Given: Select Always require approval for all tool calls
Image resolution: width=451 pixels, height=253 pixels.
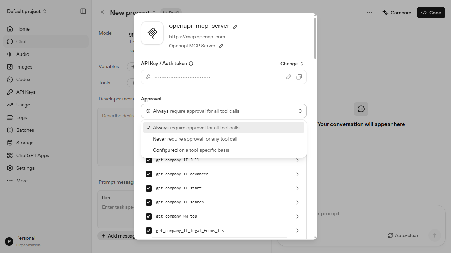Looking at the screenshot, I should click(x=224, y=128).
